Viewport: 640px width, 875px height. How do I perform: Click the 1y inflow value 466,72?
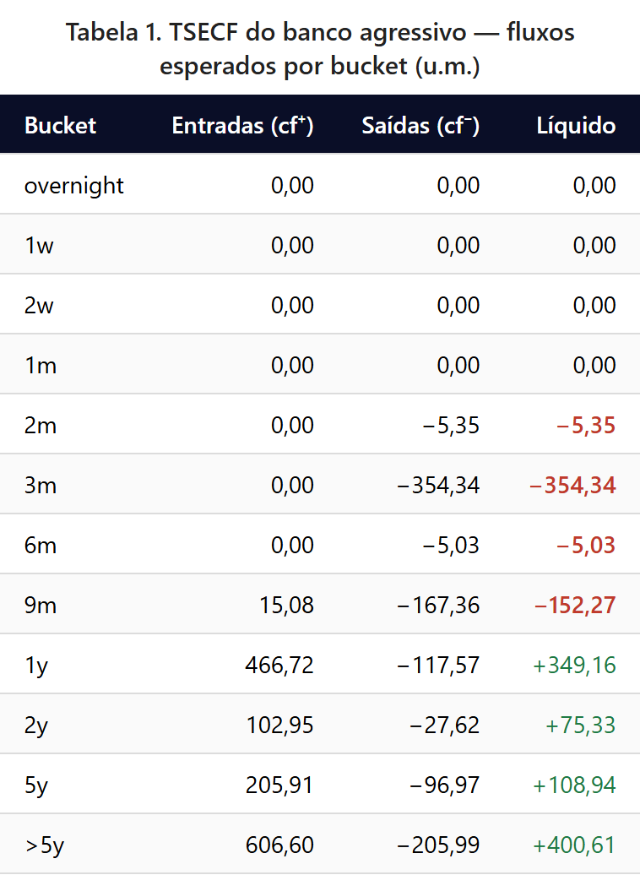[279, 666]
